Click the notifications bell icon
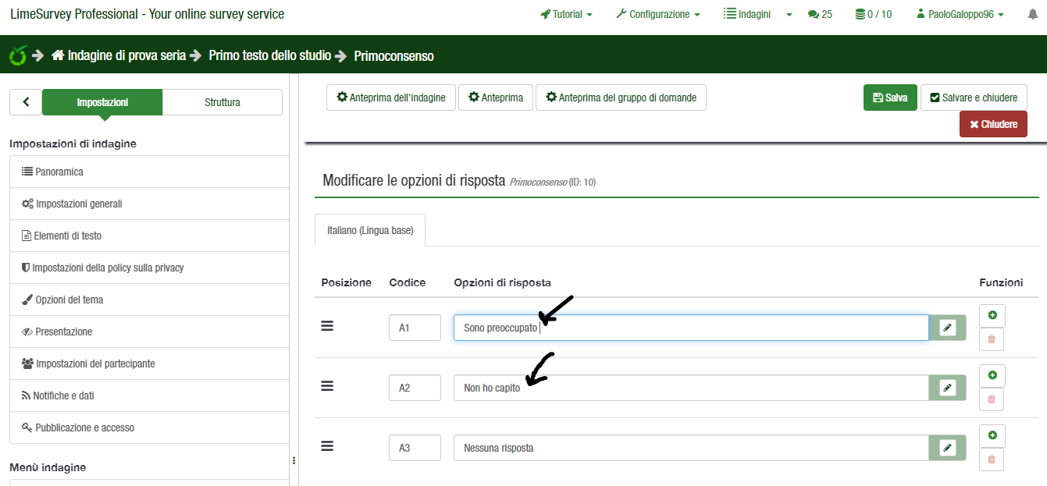The height and width of the screenshot is (486, 1047). [x=1032, y=14]
